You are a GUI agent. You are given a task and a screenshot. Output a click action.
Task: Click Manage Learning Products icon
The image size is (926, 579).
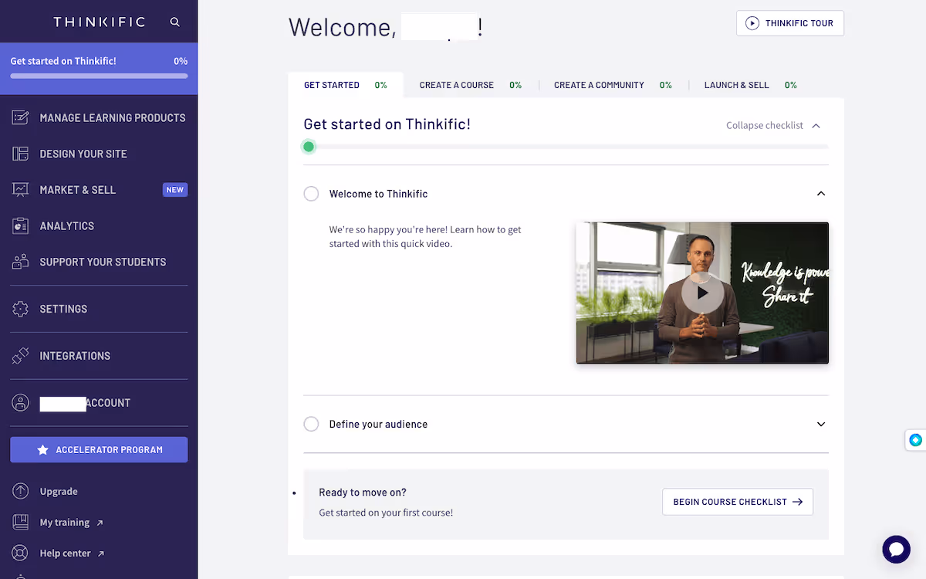(21, 118)
